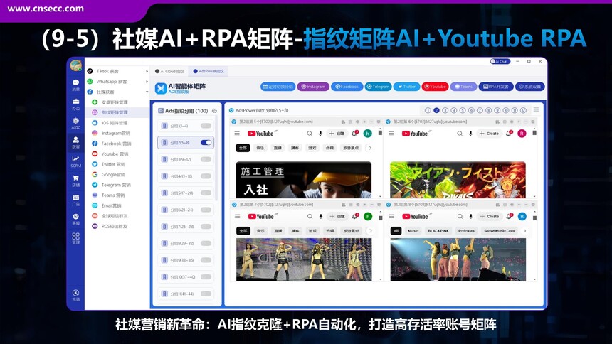This screenshot has height=344, width=612.
Task: Click the RPA开发者 button
Action: pos(496,87)
